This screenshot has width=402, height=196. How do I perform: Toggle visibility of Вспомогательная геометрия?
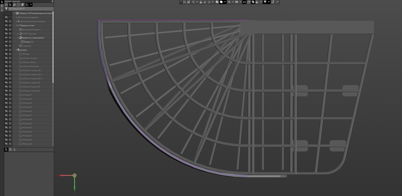click(x=6, y=21)
